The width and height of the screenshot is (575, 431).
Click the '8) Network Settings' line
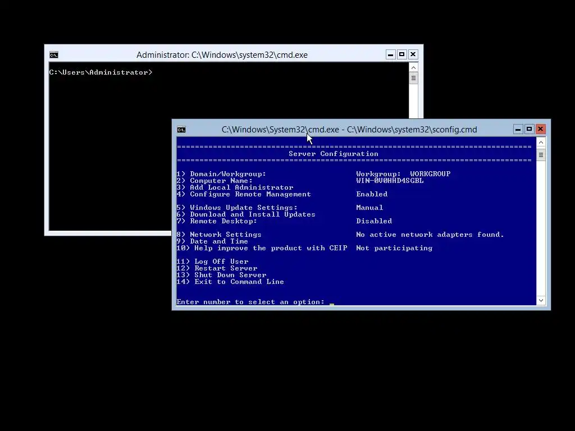click(219, 235)
